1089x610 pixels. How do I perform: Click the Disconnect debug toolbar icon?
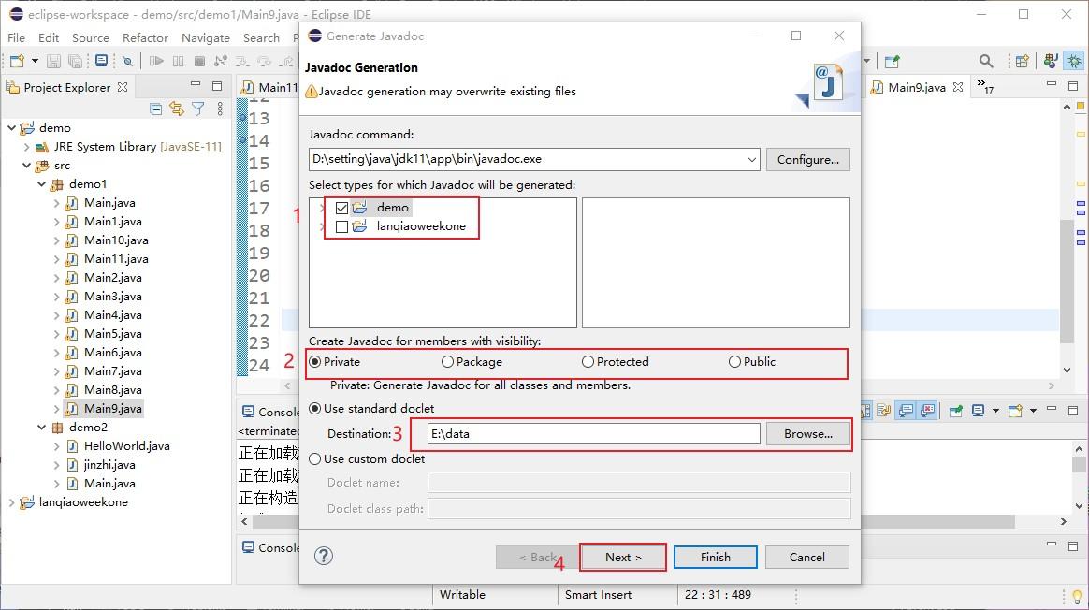[221, 61]
